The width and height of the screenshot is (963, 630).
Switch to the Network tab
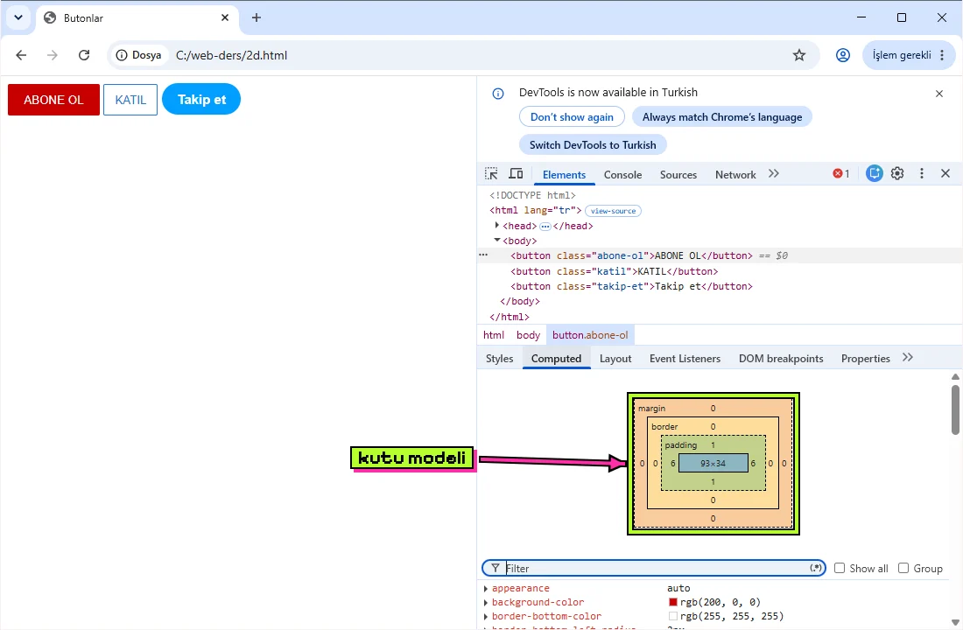[x=735, y=174]
